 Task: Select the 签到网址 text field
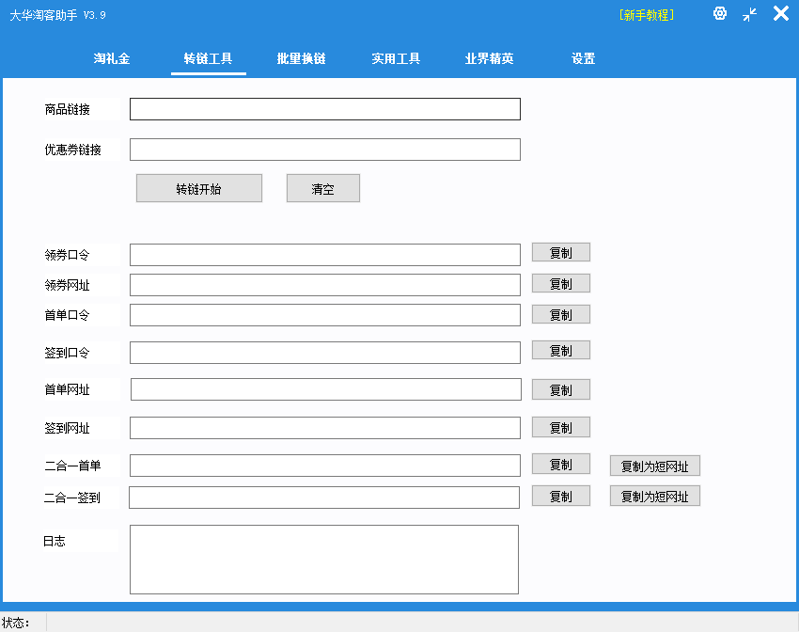coord(325,428)
